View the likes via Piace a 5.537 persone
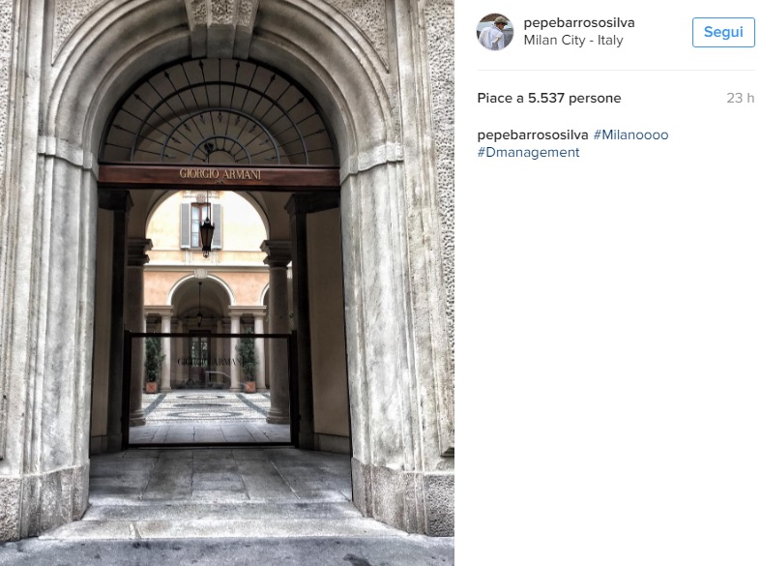The height and width of the screenshot is (566, 761). 549,98
